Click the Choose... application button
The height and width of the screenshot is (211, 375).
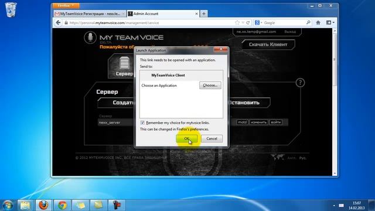point(210,85)
